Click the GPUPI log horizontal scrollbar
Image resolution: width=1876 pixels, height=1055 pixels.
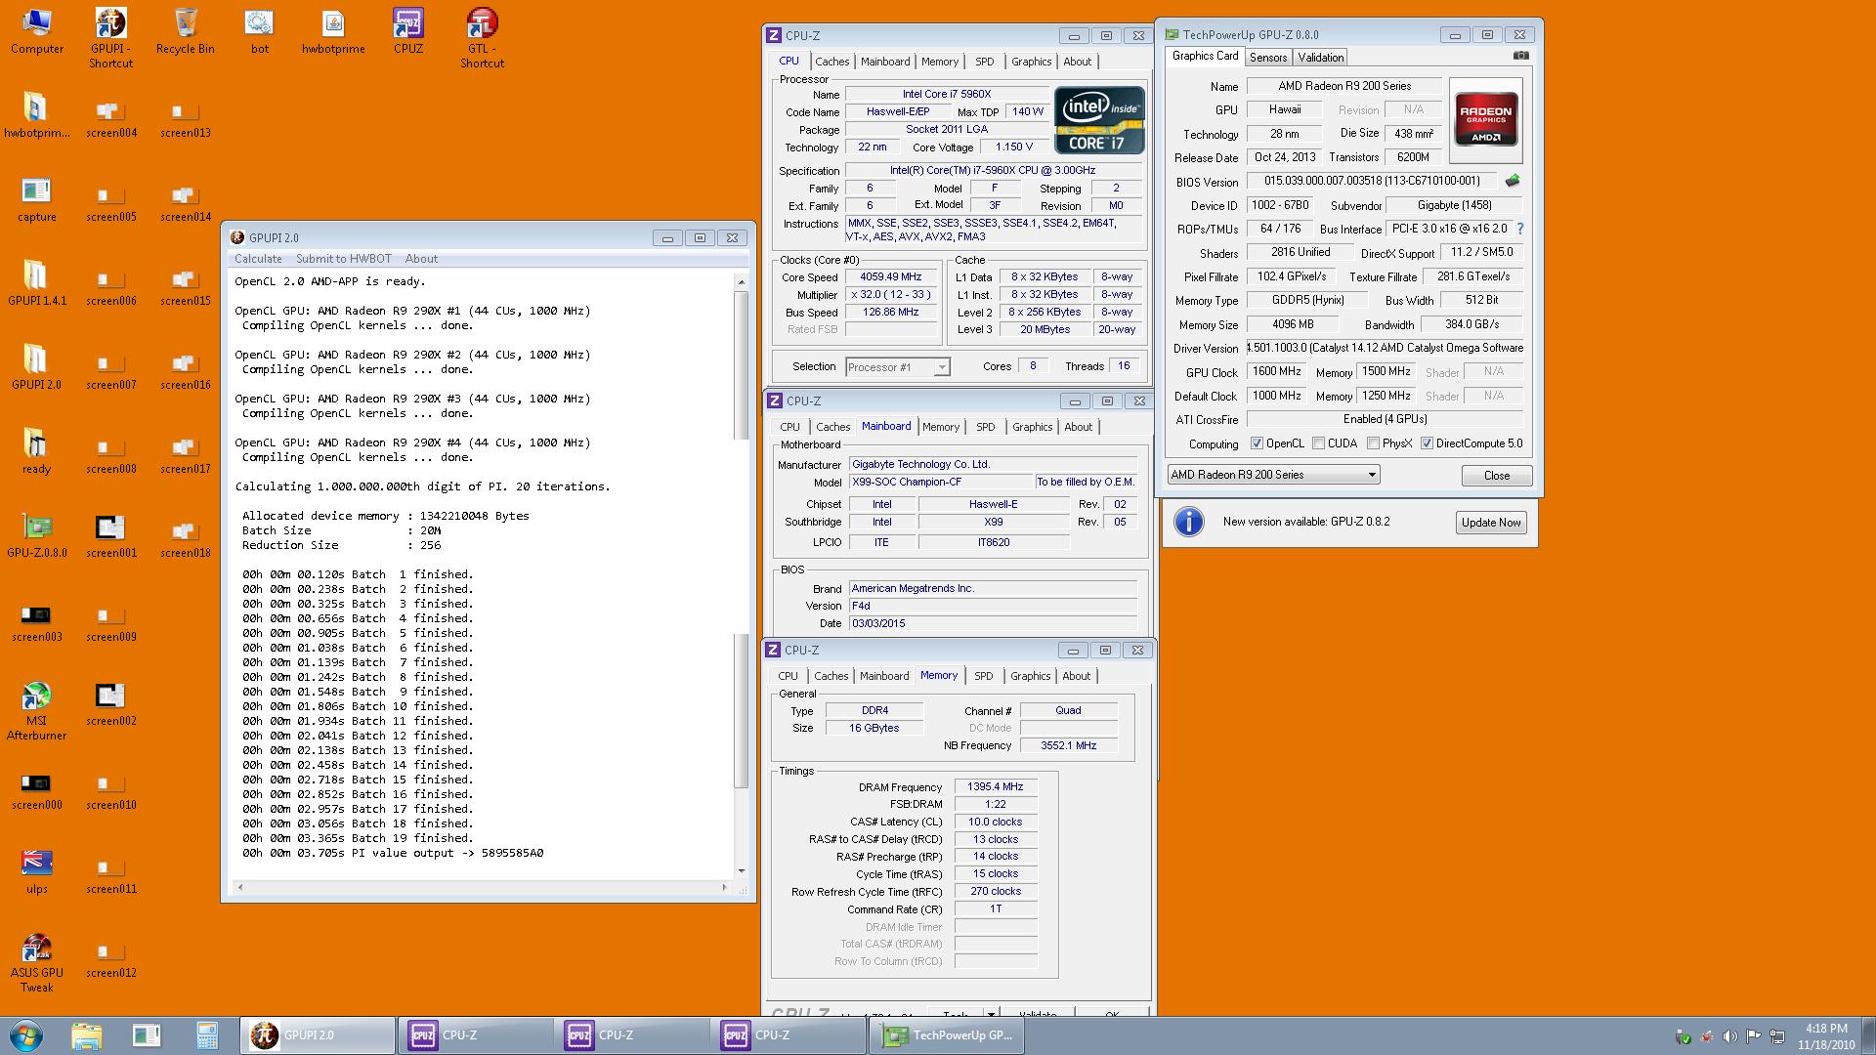tap(482, 887)
